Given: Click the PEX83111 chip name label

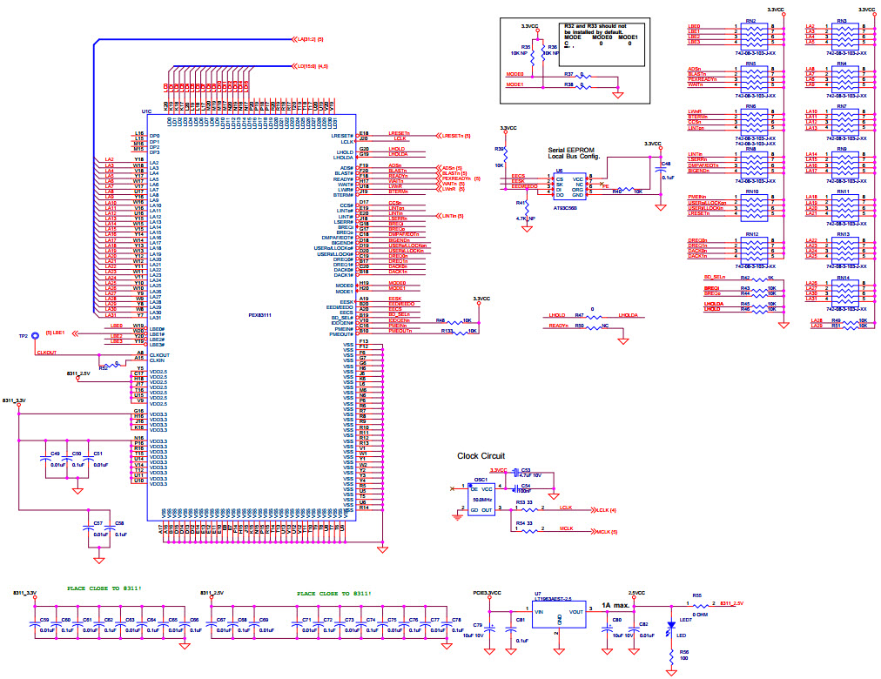Looking at the screenshot, I should pyautogui.click(x=260, y=315).
